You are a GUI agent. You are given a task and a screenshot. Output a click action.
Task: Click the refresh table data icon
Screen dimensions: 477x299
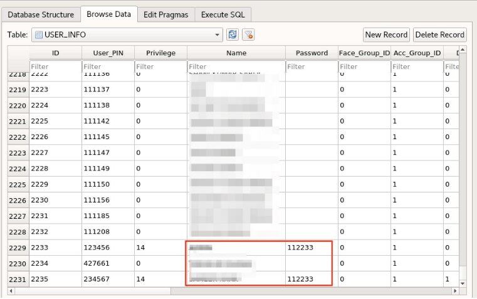pos(233,34)
